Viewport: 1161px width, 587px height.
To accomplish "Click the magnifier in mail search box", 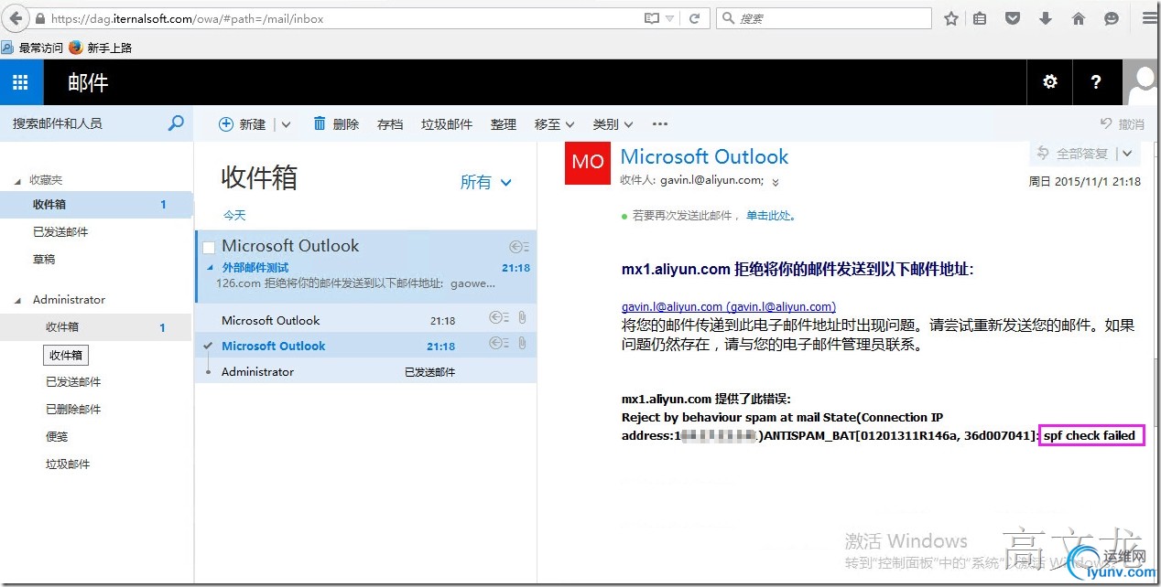I will coord(176,123).
